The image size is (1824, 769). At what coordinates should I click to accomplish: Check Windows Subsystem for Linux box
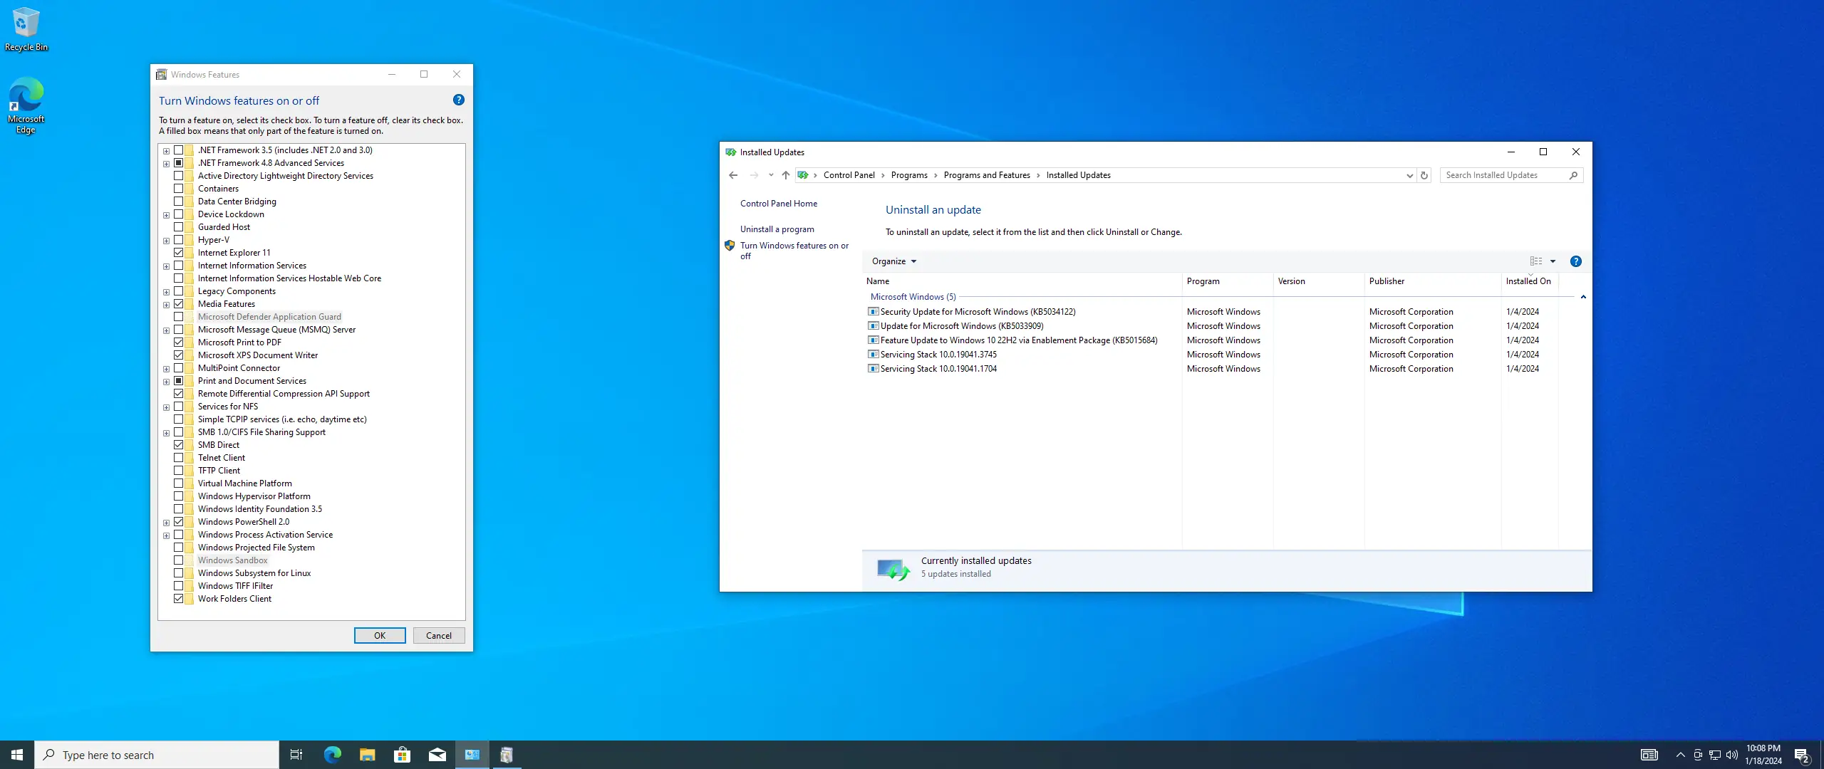click(x=179, y=573)
